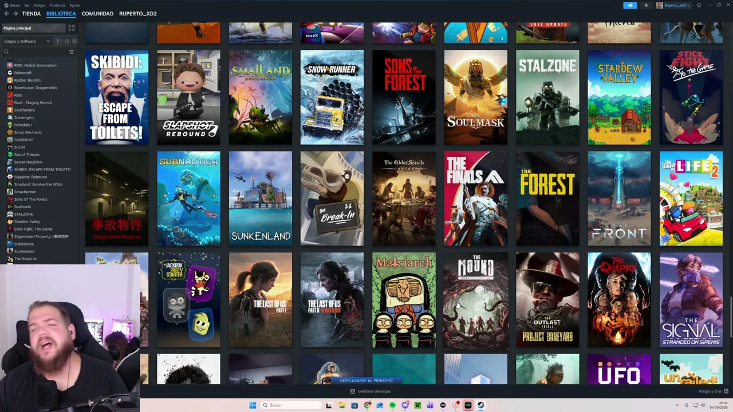Switch library to grid collections view icon
The width and height of the screenshot is (733, 412).
tap(72, 28)
